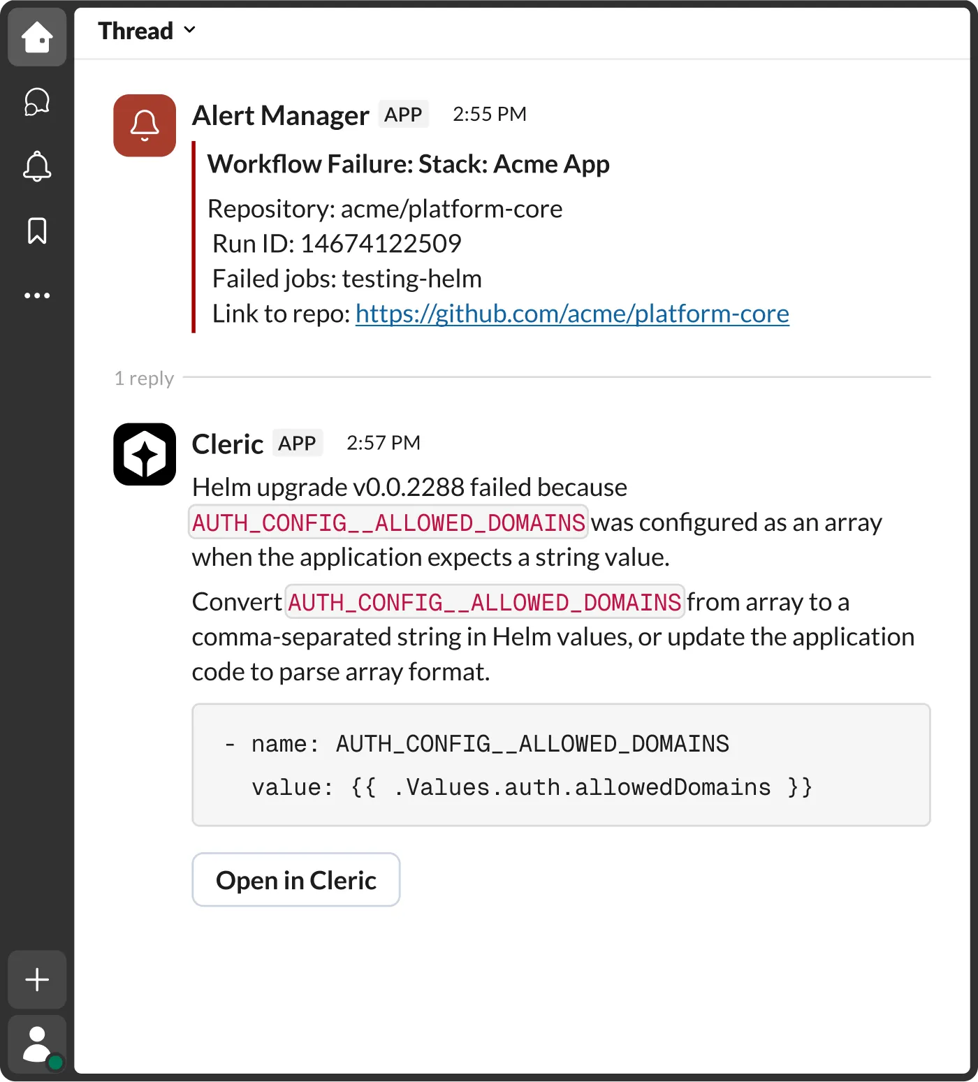Open the acme/platform-core GitHub link
Screen dimensions: 978x1082
coord(571,314)
